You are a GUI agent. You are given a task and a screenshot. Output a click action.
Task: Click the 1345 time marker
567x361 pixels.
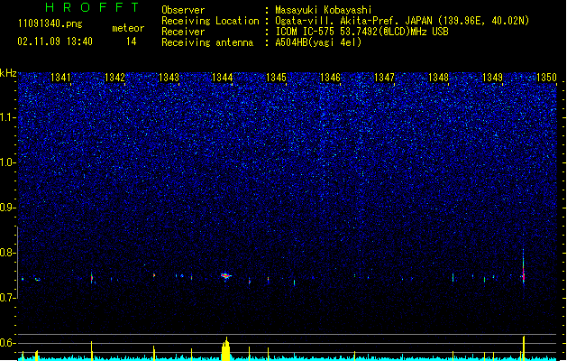click(276, 78)
